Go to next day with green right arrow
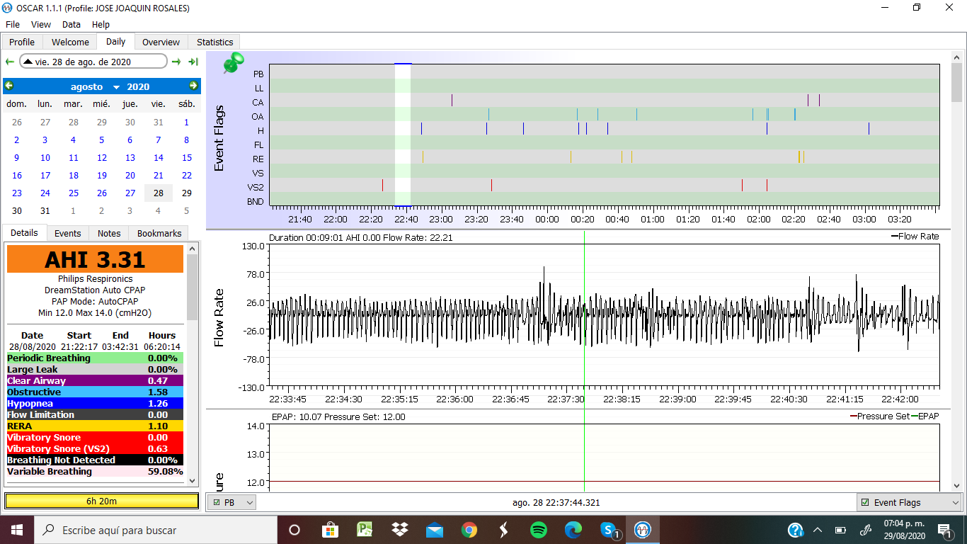967x544 pixels. [176, 62]
